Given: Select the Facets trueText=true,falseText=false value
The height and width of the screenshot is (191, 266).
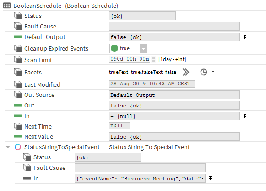Looking at the screenshot, I should (142, 72).
